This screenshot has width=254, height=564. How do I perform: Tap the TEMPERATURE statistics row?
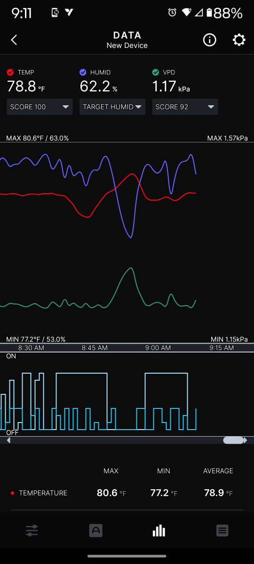point(127,493)
